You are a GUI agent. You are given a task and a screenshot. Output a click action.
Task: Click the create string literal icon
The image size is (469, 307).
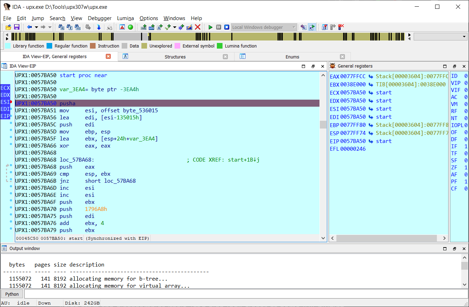[160, 27]
